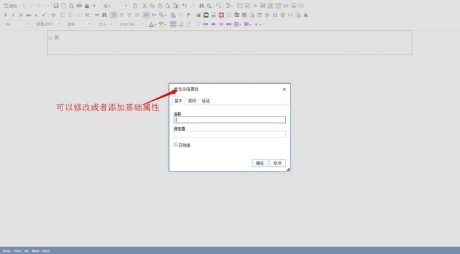Switch to the 验证 tab in dialog
This screenshot has height=254, width=460.
point(206,101)
